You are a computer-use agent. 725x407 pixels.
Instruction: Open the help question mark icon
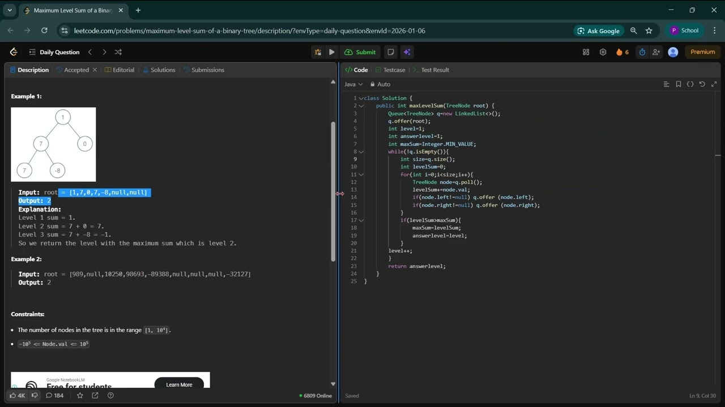tap(110, 396)
